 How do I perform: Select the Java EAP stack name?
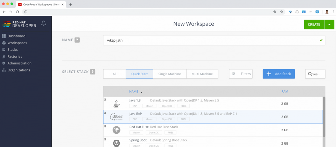pyautogui.click(x=136, y=113)
